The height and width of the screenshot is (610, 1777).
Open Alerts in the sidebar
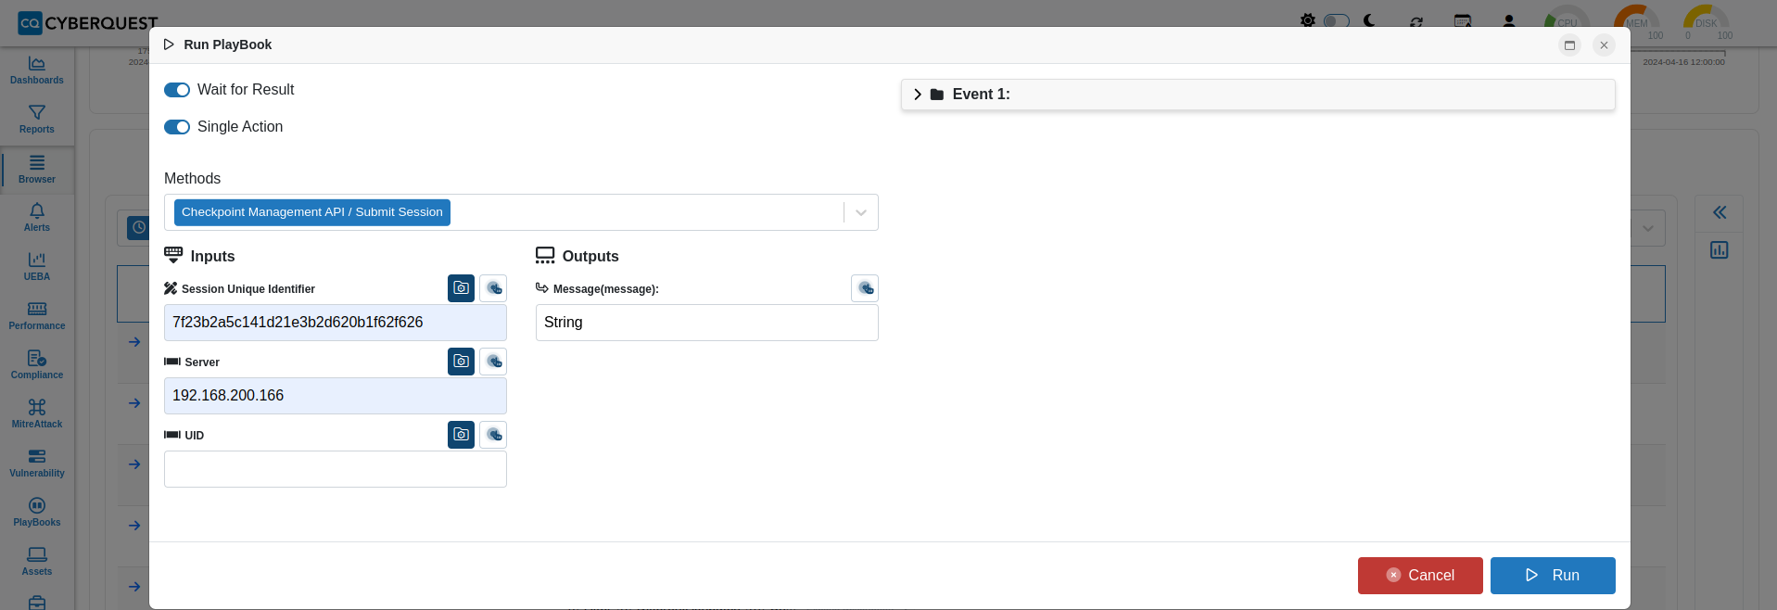pos(37,218)
